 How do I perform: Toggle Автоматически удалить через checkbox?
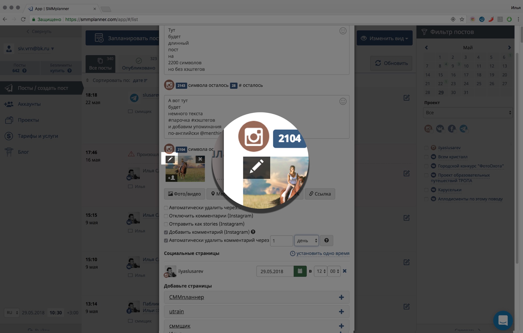click(166, 208)
